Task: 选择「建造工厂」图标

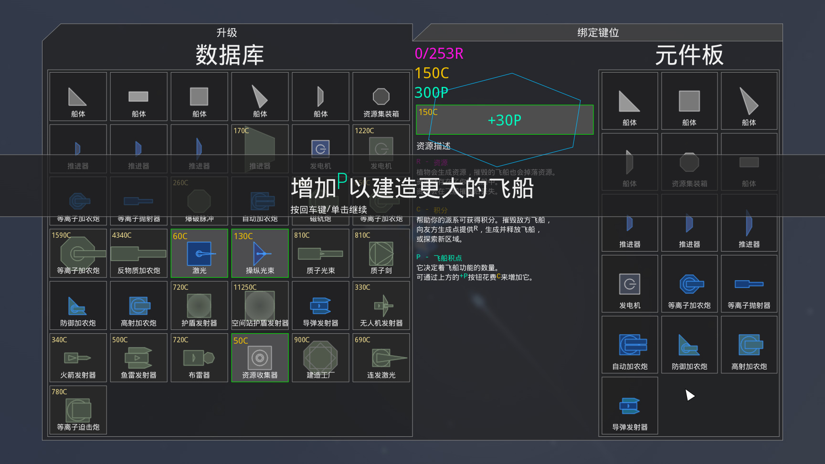Action: pos(320,357)
